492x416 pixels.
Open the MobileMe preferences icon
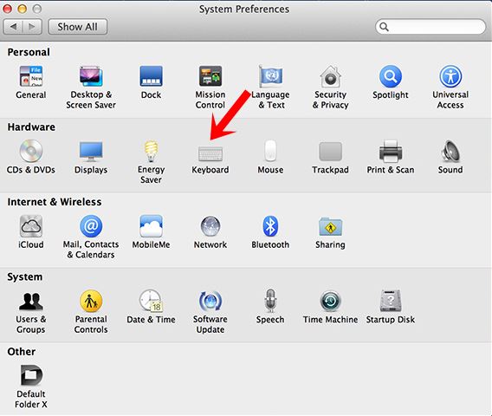pos(151,226)
